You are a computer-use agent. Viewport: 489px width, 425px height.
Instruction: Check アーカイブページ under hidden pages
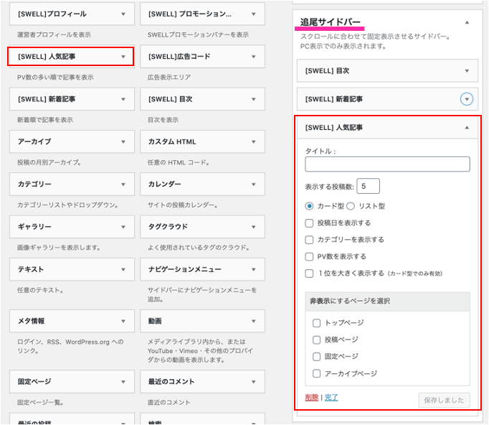316,373
